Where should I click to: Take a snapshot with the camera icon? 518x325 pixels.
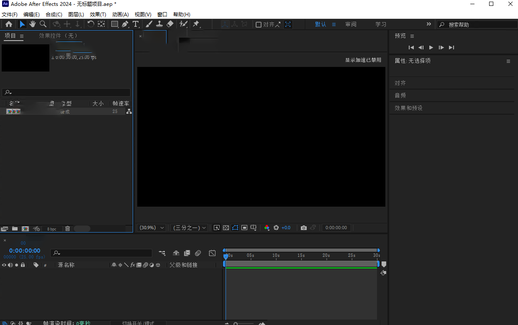tap(304, 228)
